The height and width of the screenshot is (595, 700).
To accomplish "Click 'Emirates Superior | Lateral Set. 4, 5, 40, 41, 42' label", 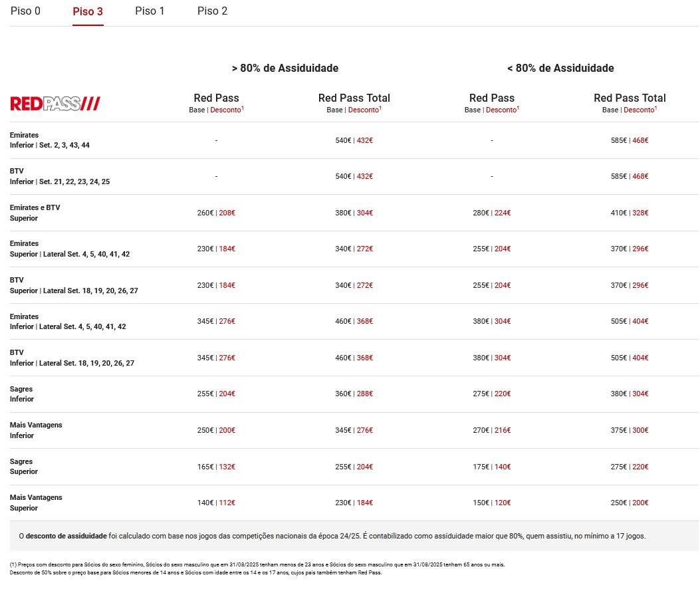I will [70, 249].
